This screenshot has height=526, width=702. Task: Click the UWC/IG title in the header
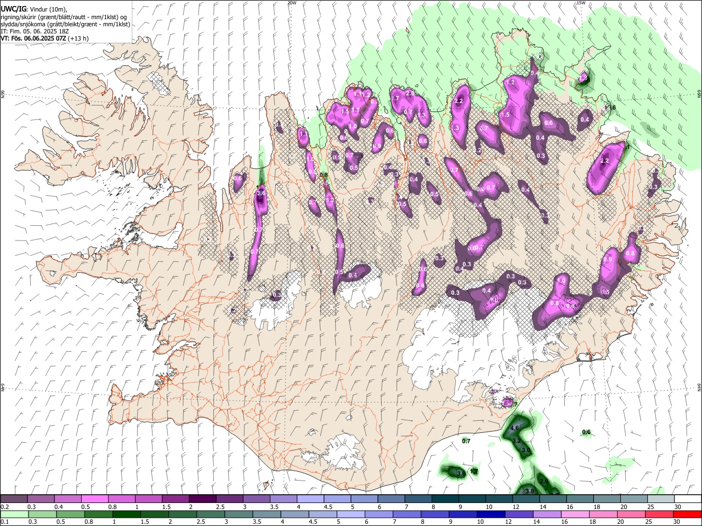pyautogui.click(x=13, y=9)
